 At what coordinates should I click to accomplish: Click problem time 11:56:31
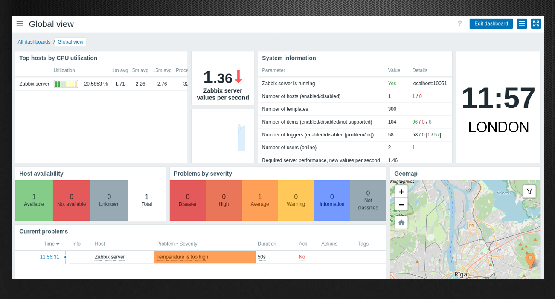coord(49,257)
